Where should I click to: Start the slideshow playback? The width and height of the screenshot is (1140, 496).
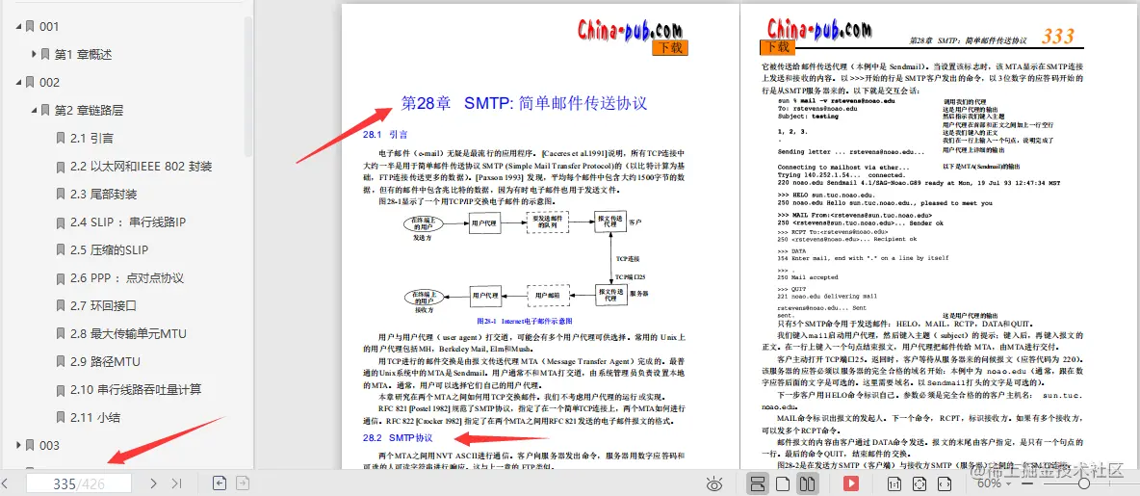pyautogui.click(x=850, y=483)
